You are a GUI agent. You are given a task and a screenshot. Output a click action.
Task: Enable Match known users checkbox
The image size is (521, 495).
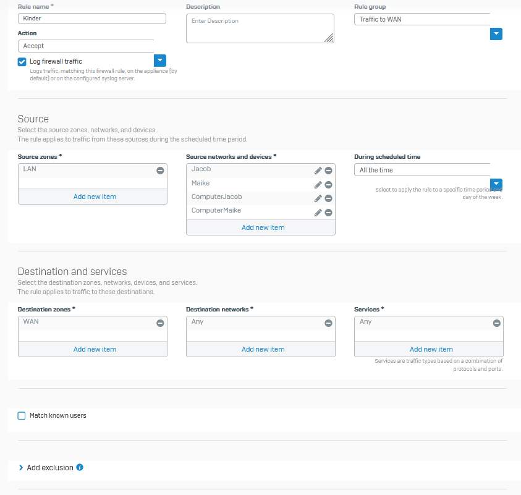pyautogui.click(x=22, y=416)
